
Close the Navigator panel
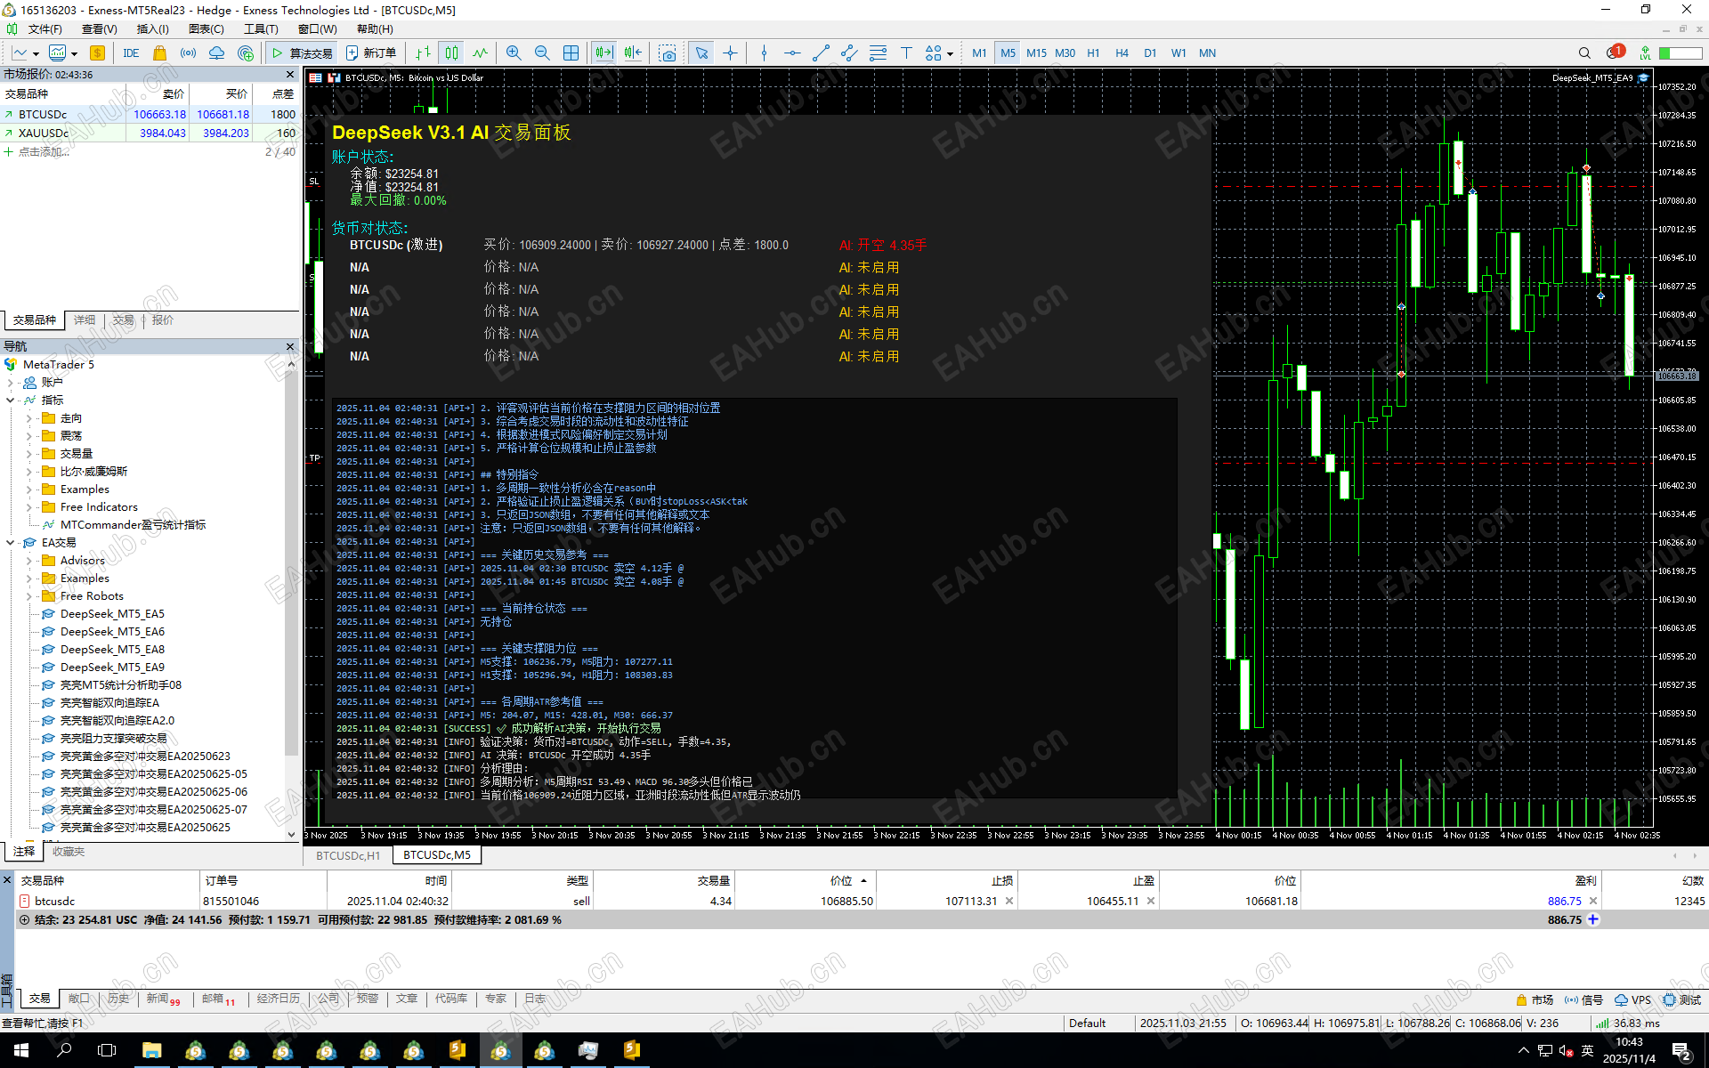tap(290, 346)
